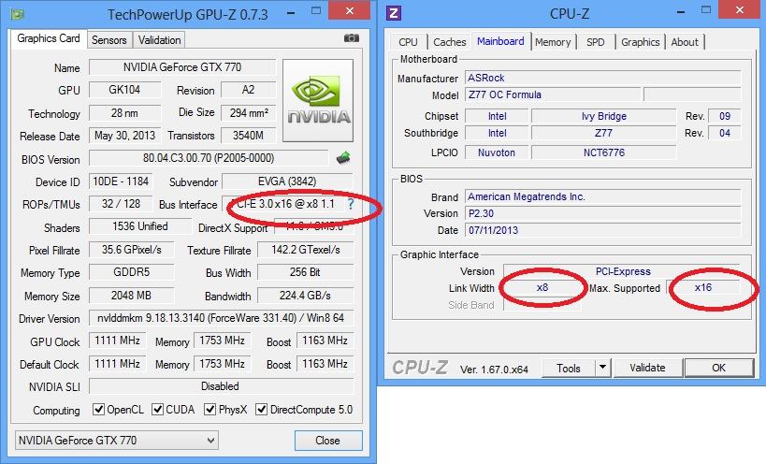Click the NVIDIA logo in GPU-Z

click(x=318, y=101)
